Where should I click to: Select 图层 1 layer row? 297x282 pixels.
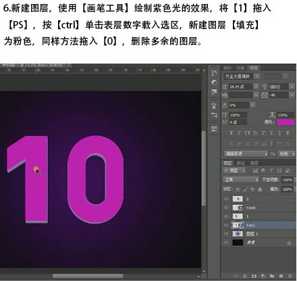(259, 234)
